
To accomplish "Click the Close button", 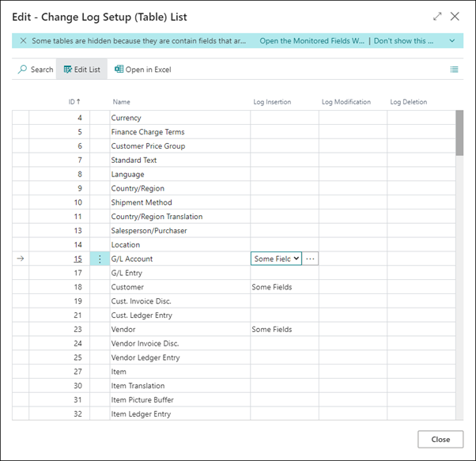I will [x=440, y=439].
